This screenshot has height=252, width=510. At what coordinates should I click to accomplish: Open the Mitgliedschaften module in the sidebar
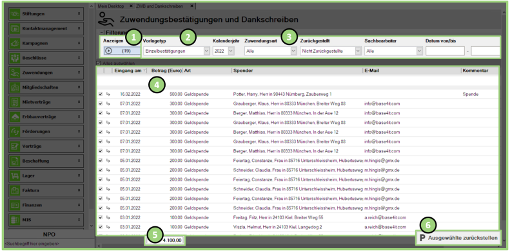(46, 87)
